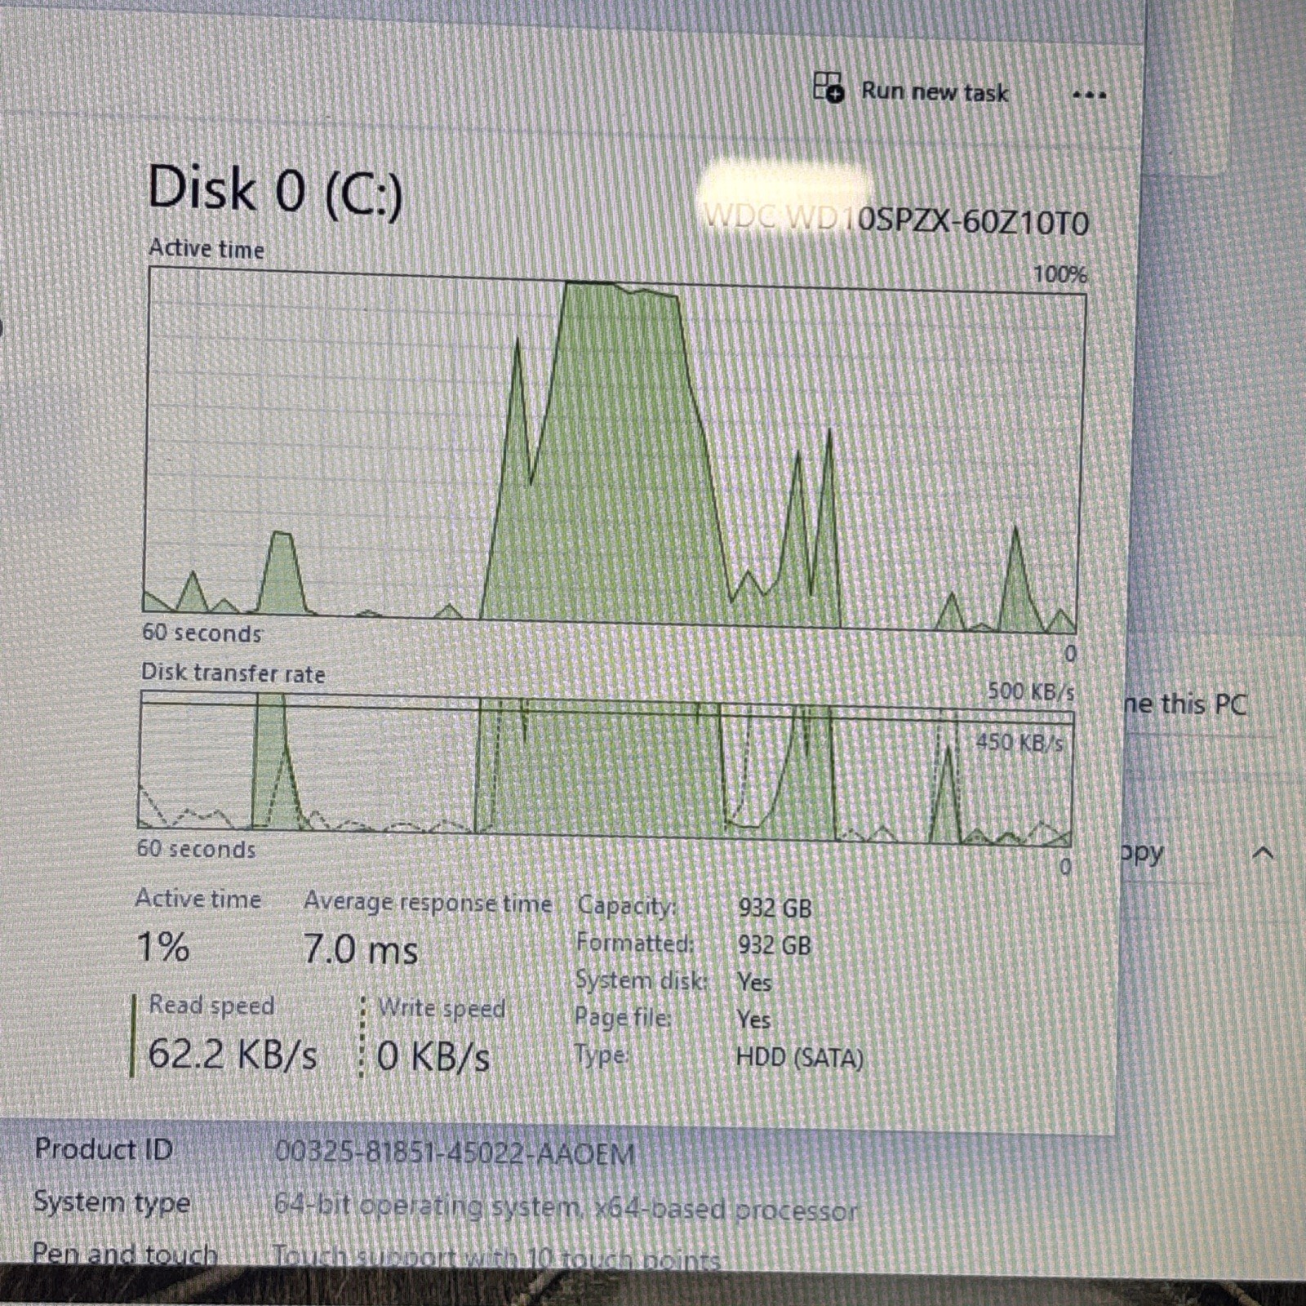Screen dimensions: 1306x1306
Task: Click the HDD (SATA) type value
Action: (x=799, y=1058)
